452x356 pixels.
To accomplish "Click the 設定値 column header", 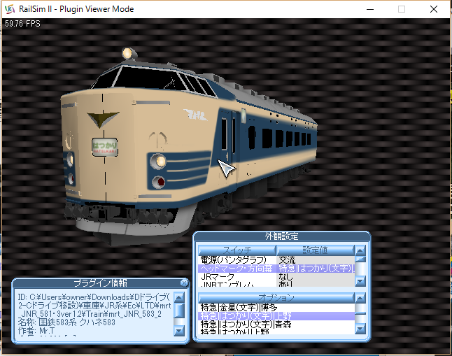I will [x=315, y=250].
